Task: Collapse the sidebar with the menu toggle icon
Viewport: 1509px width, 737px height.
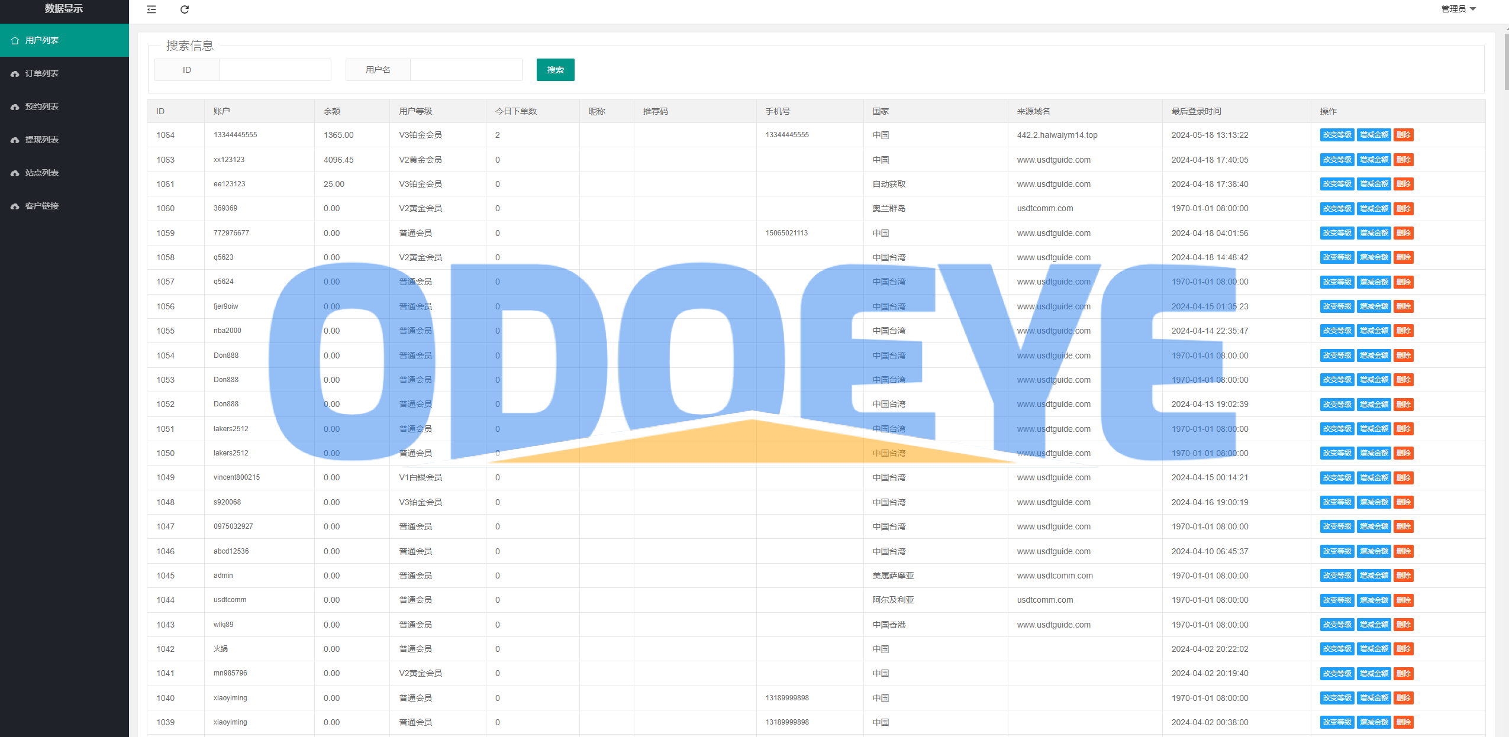Action: (x=151, y=9)
